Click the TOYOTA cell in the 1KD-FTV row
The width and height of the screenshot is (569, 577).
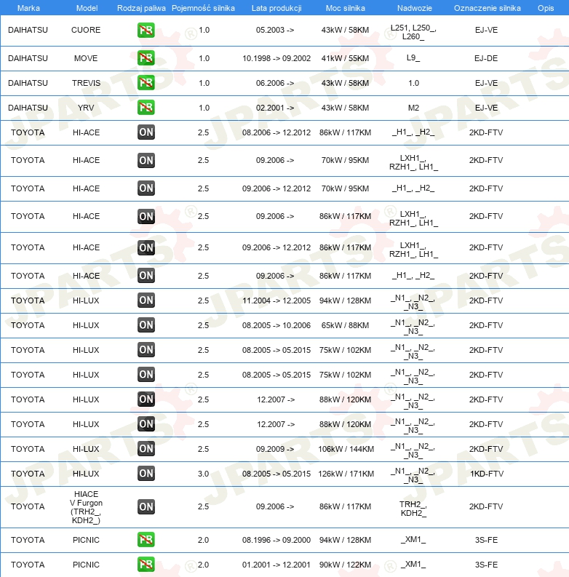pyautogui.click(x=28, y=473)
